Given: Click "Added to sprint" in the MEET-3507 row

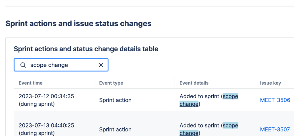Looking at the screenshot, I should 199,125.
